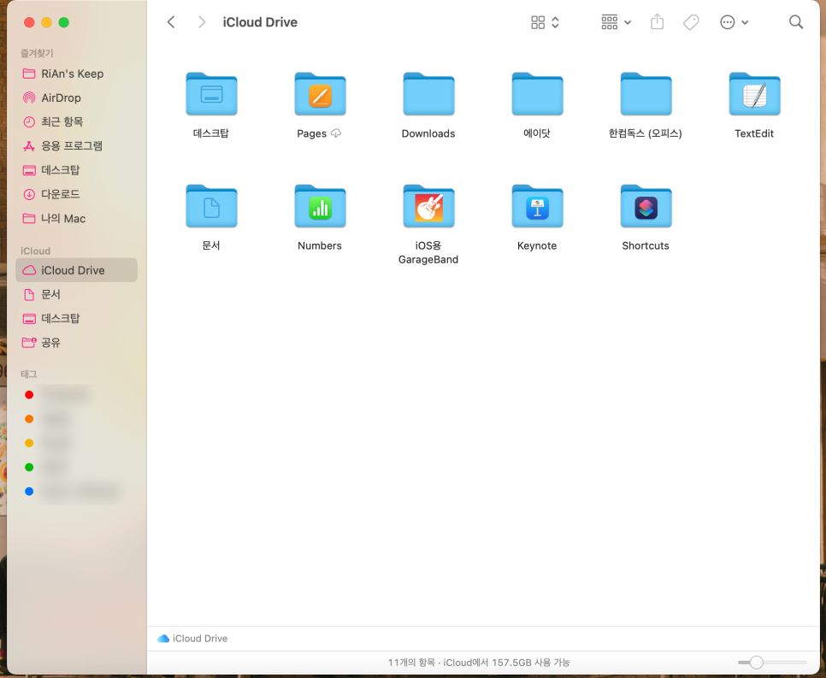The image size is (826, 678).
Task: Select the Shortcuts folder icon
Action: (646, 206)
